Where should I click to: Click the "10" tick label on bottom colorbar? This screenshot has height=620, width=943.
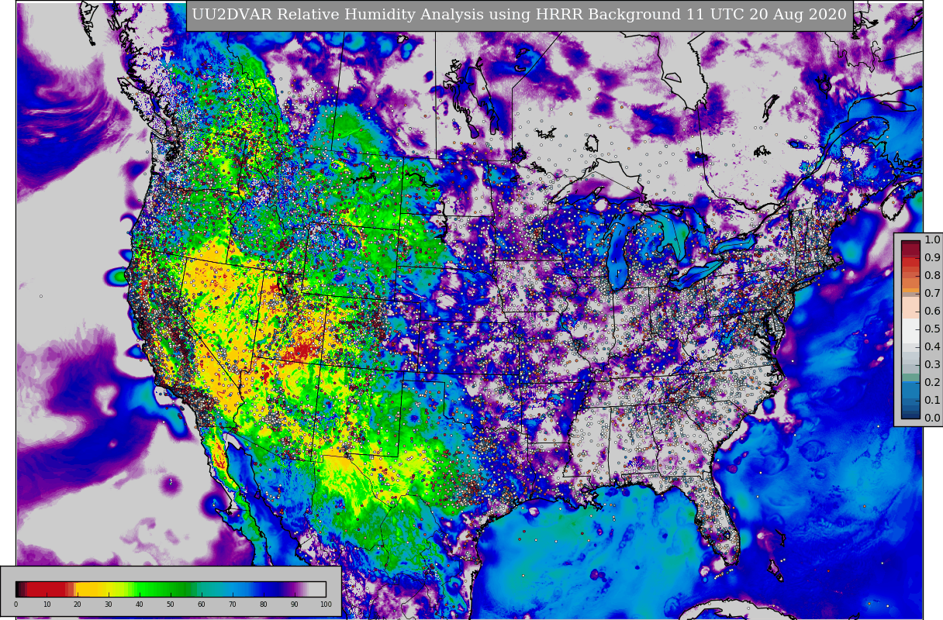click(47, 604)
